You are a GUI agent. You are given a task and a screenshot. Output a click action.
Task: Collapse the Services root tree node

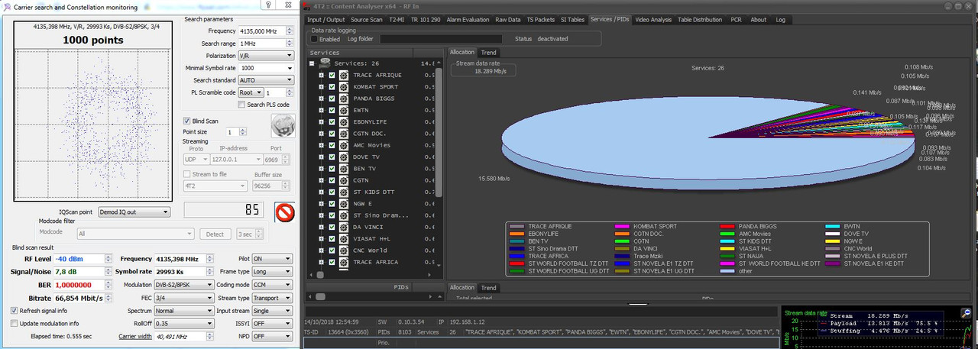coord(312,63)
